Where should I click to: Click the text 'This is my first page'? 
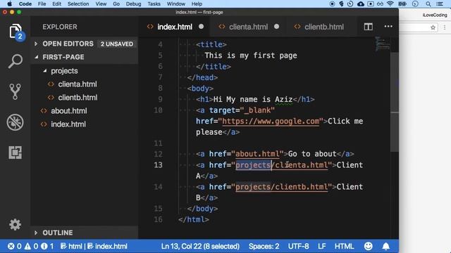click(x=251, y=56)
